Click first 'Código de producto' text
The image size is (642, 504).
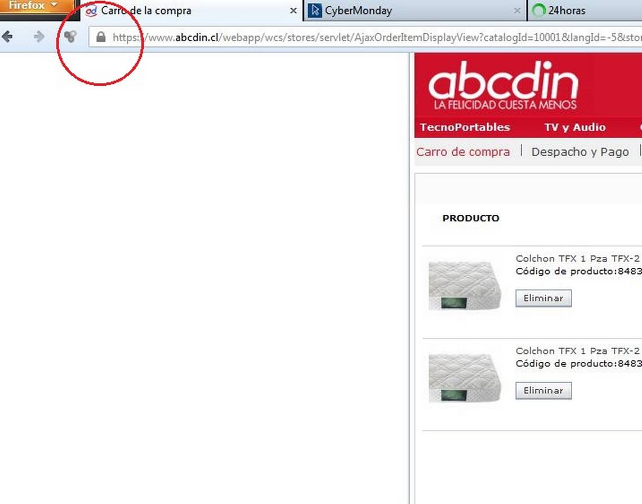coord(578,271)
